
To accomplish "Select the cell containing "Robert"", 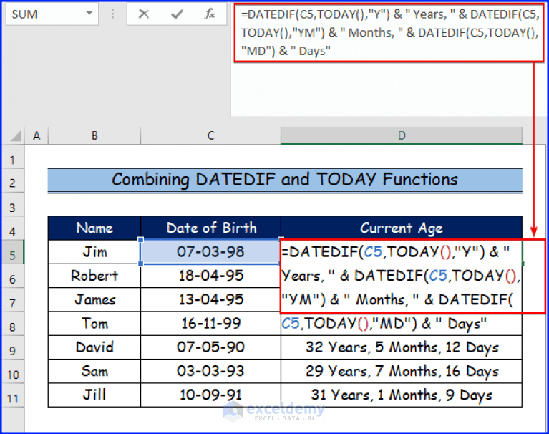I will pos(94,276).
